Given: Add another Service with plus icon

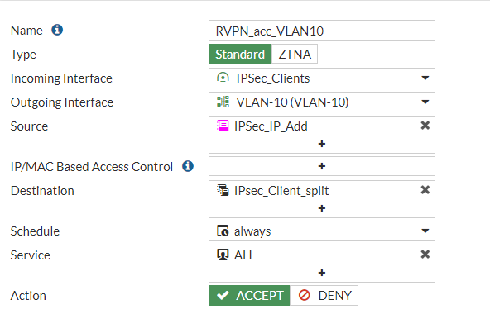Looking at the screenshot, I should [x=321, y=273].
